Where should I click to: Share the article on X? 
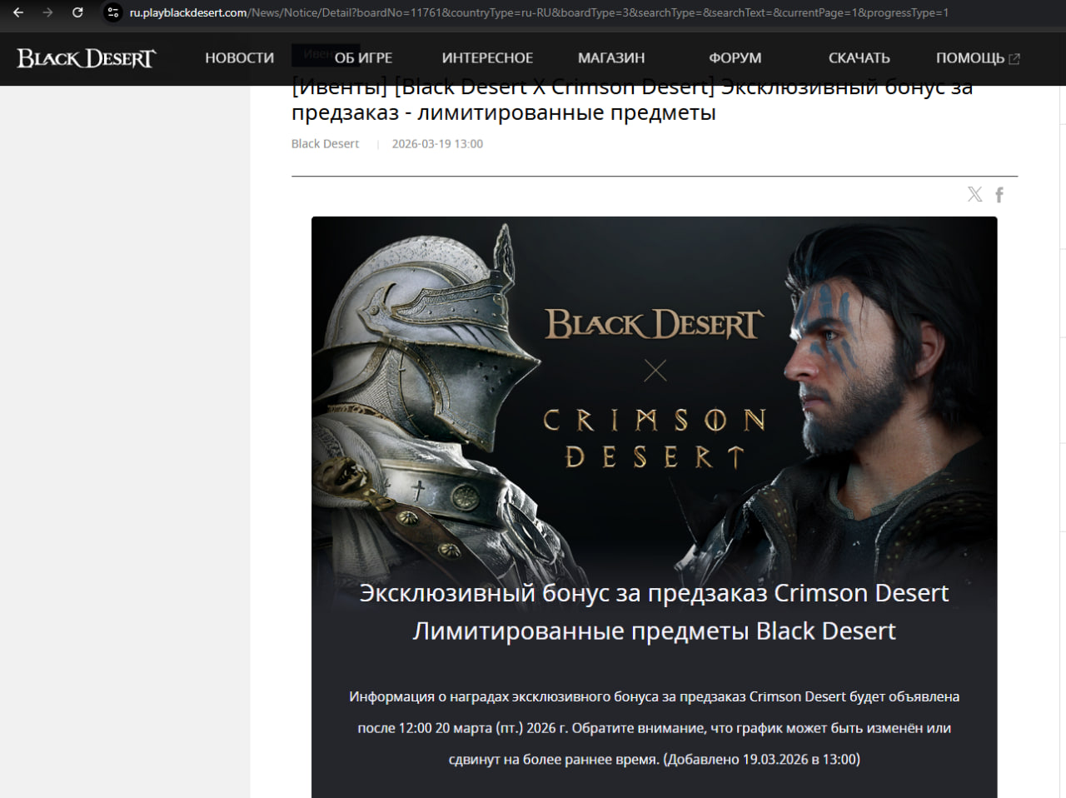[x=975, y=194]
